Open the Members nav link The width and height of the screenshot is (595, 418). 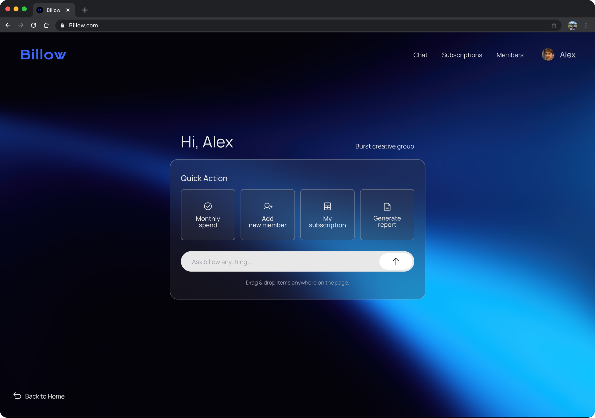pos(510,55)
